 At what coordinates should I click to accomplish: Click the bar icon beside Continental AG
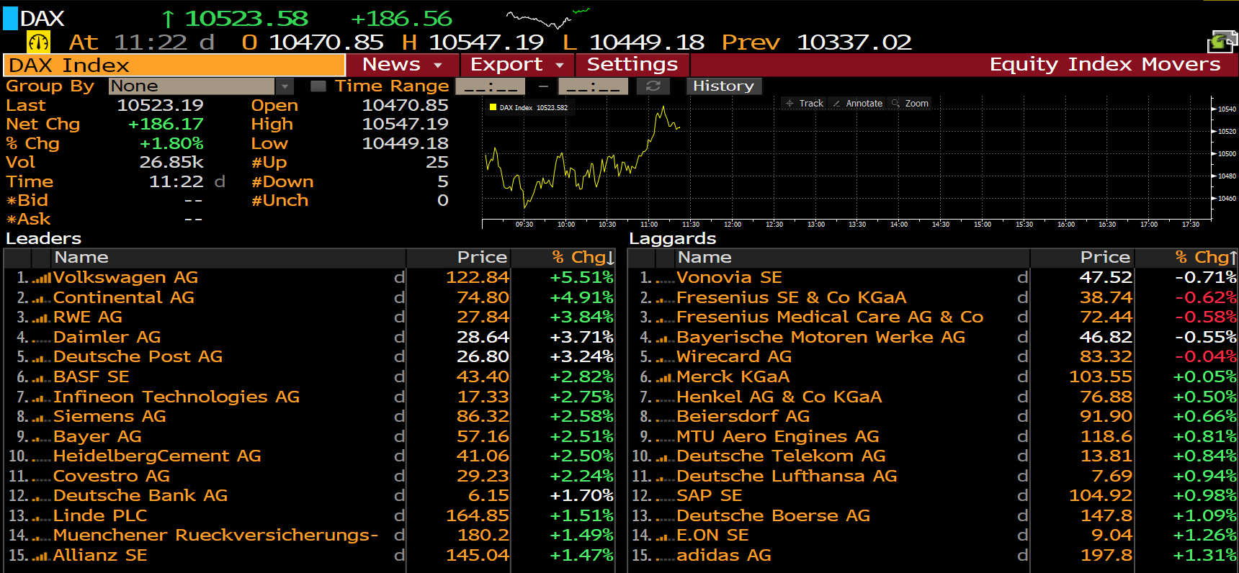(x=41, y=299)
